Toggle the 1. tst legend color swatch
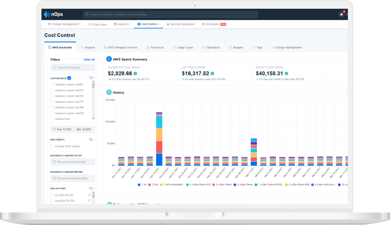 (139, 184)
